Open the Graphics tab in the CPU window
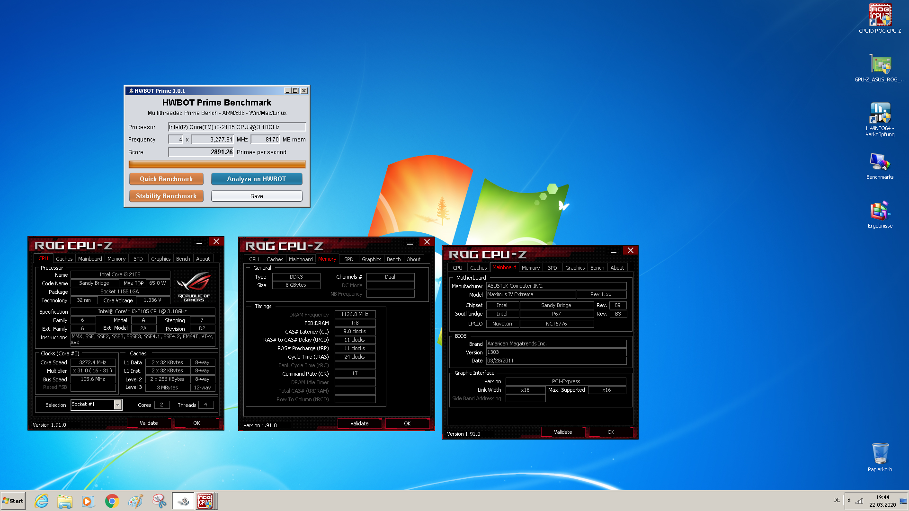The height and width of the screenshot is (511, 909). [x=161, y=259]
